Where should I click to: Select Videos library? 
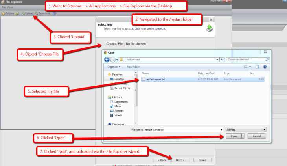(118, 115)
